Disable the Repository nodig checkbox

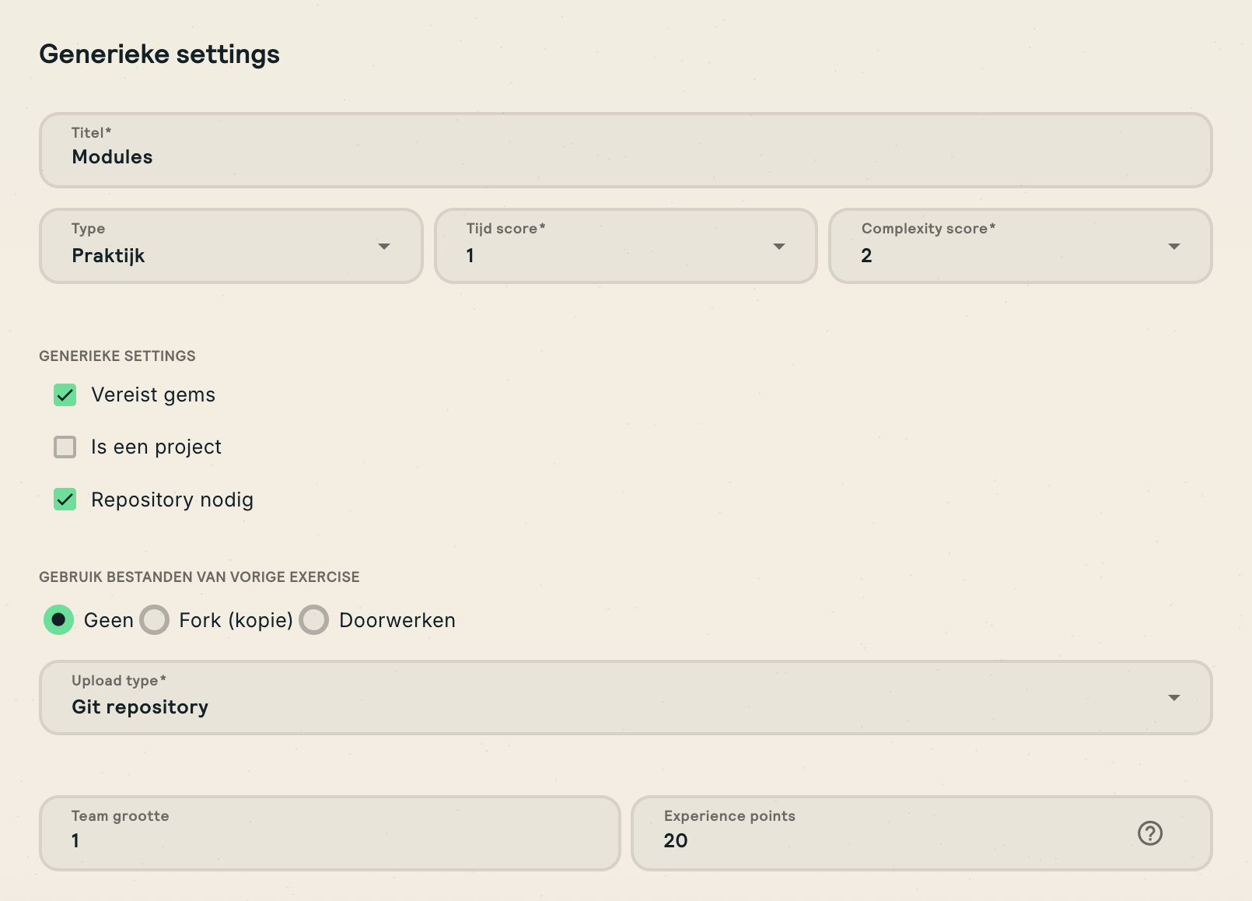point(65,500)
